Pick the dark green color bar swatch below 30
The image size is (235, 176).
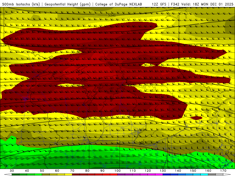[16, 175]
